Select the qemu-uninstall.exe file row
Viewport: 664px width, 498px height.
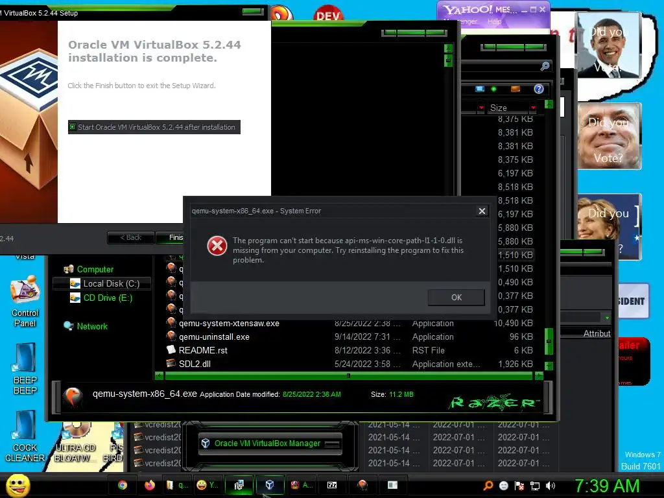click(350, 337)
